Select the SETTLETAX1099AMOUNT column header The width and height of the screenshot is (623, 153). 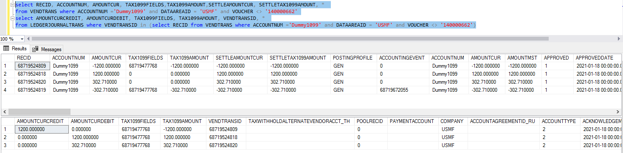pos(299,58)
